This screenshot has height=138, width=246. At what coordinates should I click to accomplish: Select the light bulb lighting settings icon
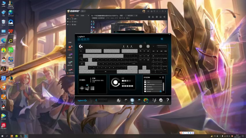[x=132, y=100]
